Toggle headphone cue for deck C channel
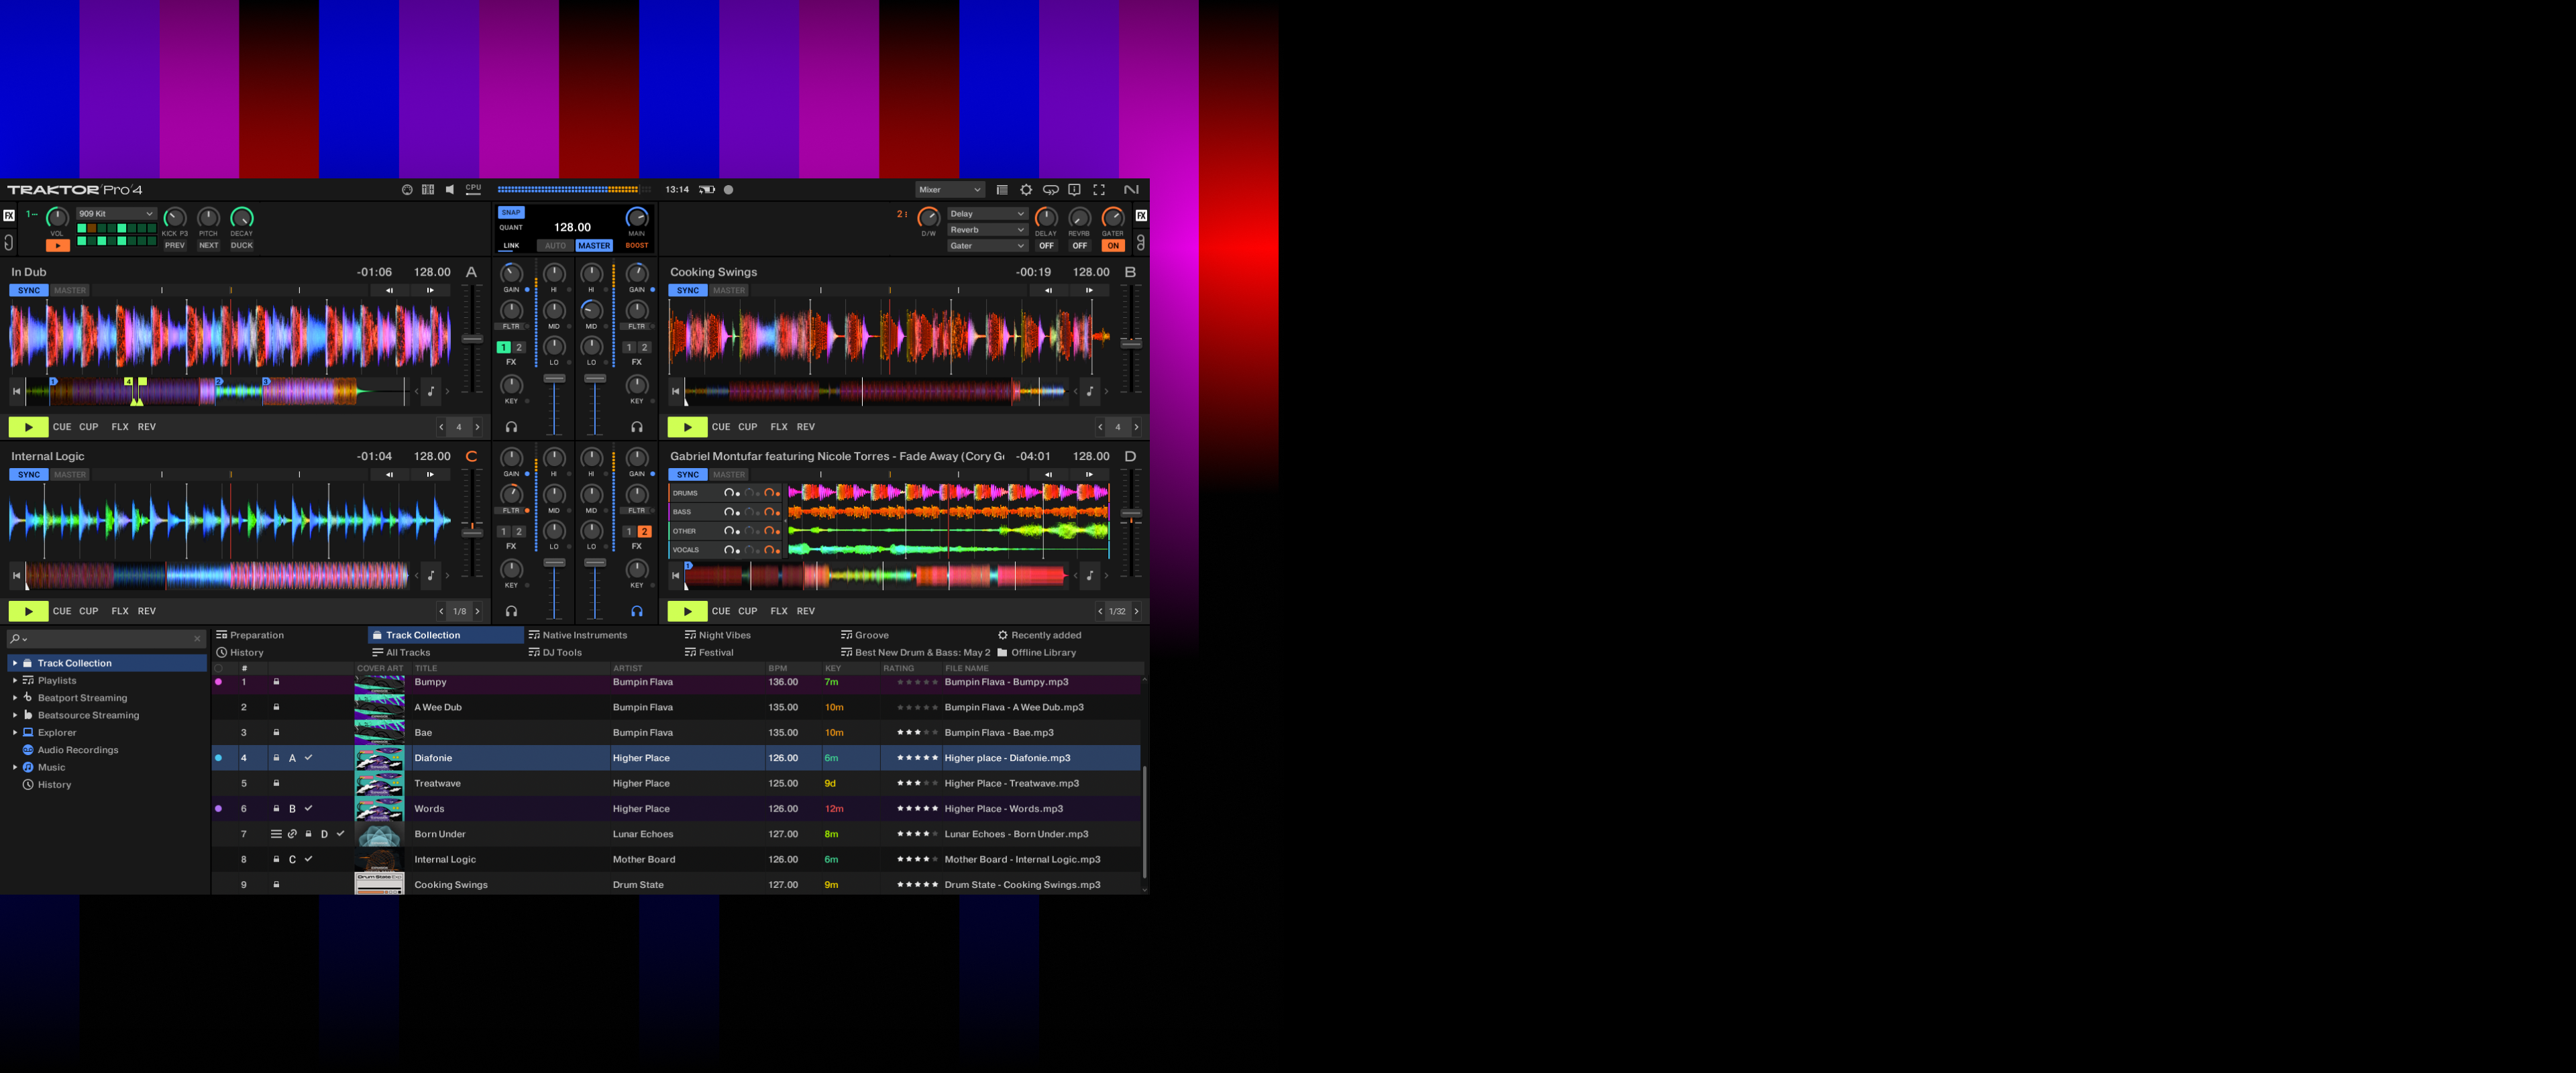 tap(511, 611)
